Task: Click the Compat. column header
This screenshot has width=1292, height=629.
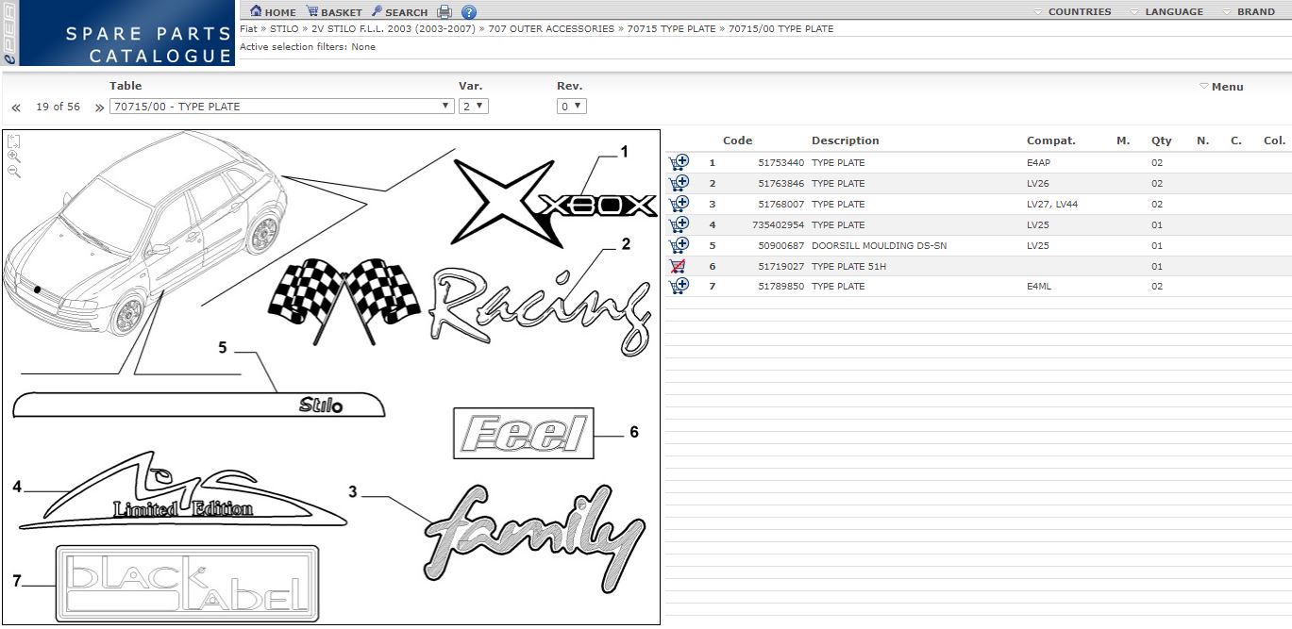Action: (x=1051, y=141)
